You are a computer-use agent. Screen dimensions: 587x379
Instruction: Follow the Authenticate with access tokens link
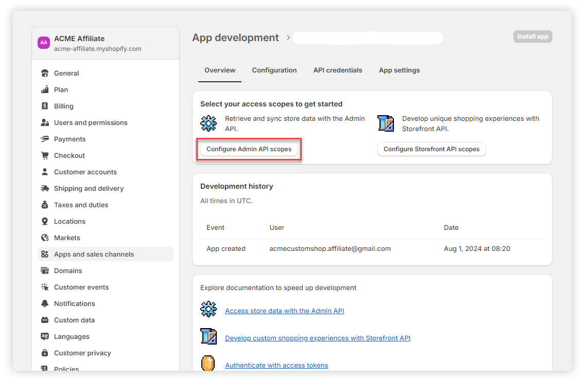pyautogui.click(x=277, y=365)
